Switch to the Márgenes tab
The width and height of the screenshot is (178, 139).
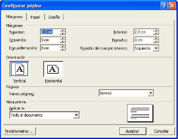pyautogui.click(x=14, y=17)
